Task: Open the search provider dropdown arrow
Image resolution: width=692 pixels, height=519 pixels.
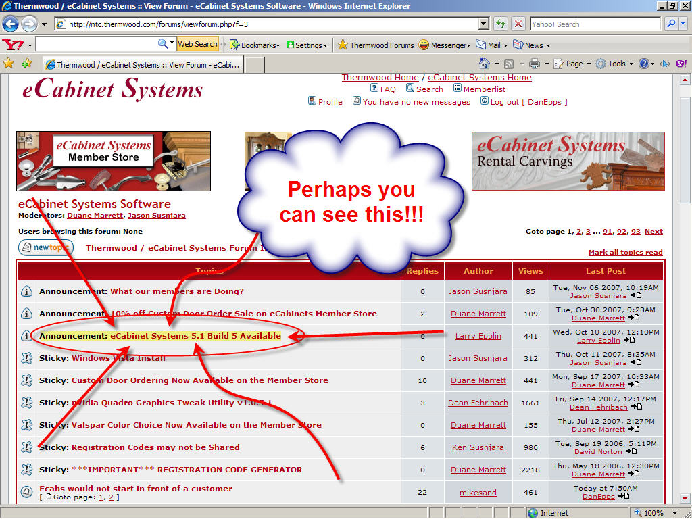Action: coord(683,24)
